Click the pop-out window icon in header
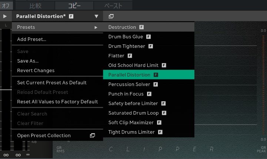This screenshot has height=159, width=267. (x=111, y=16)
